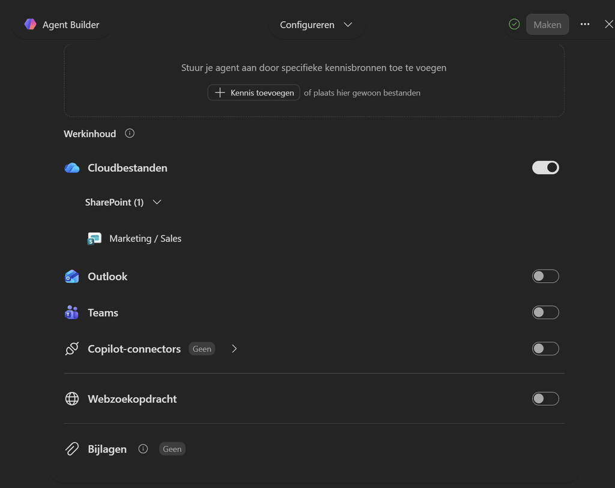
Task: Enable the Outlook toggle
Action: pos(545,276)
